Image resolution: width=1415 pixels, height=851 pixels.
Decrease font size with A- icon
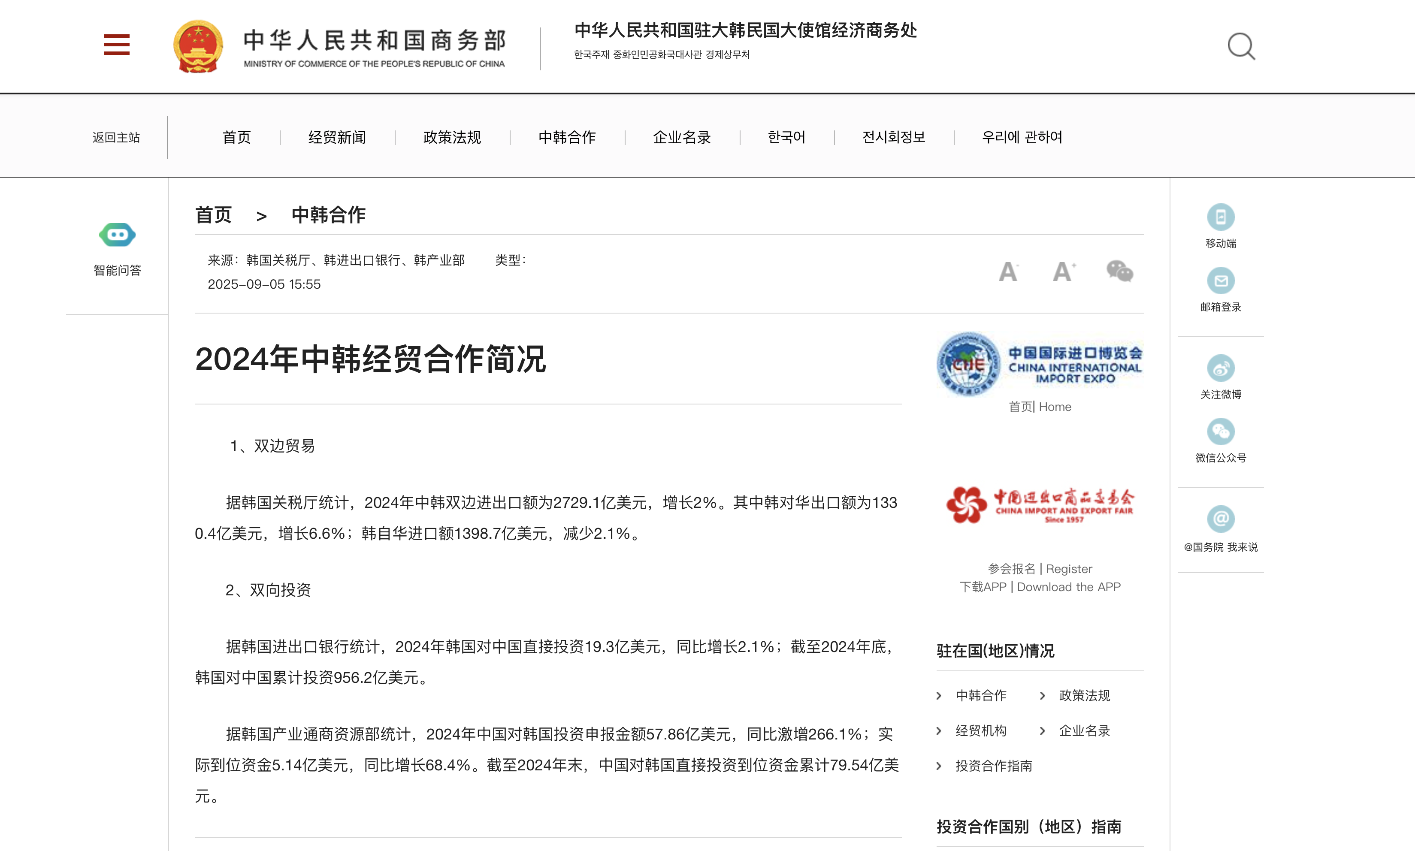1008,271
